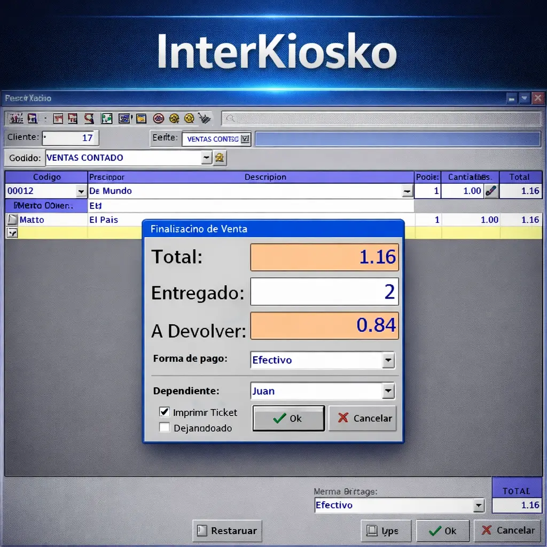The image size is (547, 547).
Task: Click the main window Ok button at bottom
Action: 443,530
